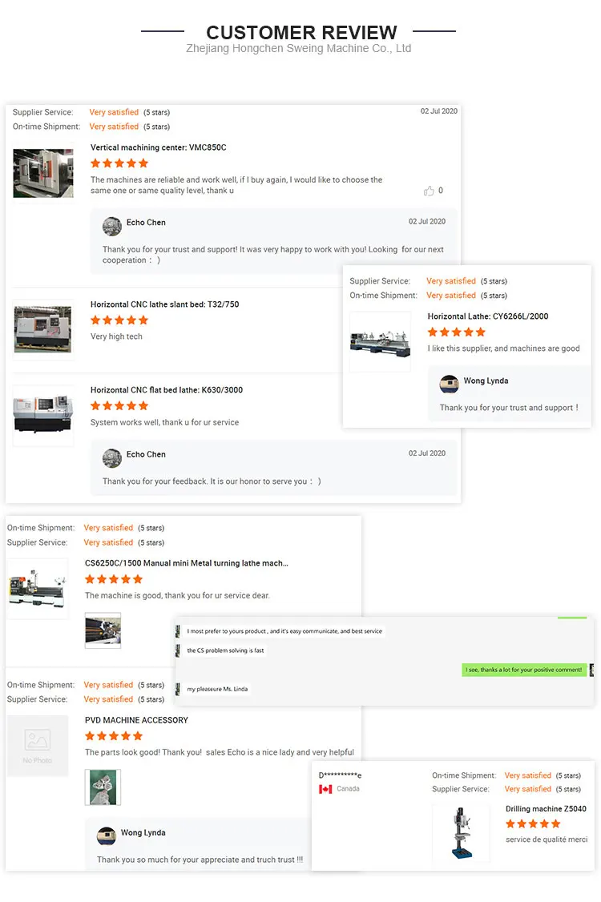Click the PVD MACHINE ACCESSORY title

(136, 720)
